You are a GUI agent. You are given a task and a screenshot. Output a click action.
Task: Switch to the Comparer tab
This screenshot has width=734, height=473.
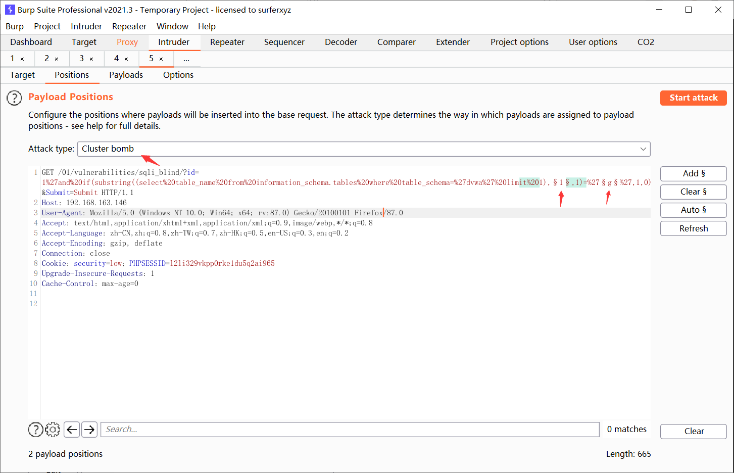pyautogui.click(x=397, y=42)
